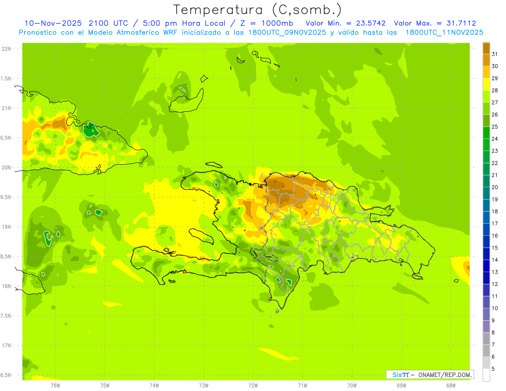
Task: Click the "68W" longitude axis label
Action: pyautogui.click(x=451, y=385)
